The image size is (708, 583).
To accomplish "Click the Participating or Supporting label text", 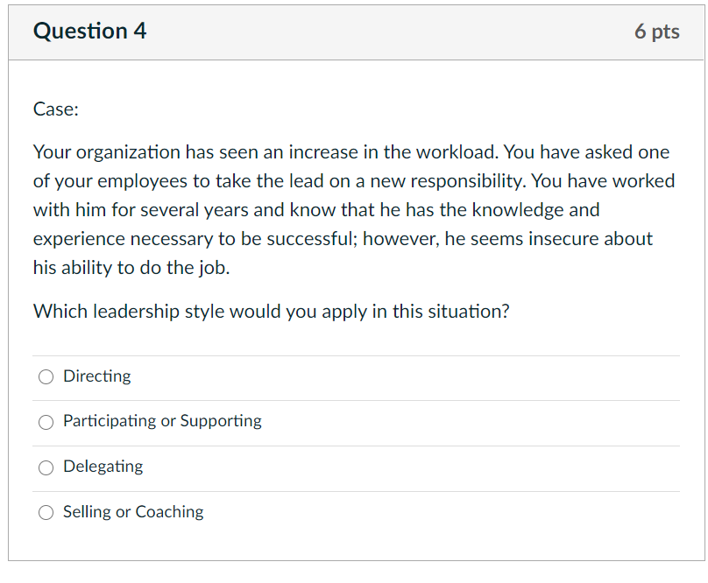I will click(x=162, y=421).
